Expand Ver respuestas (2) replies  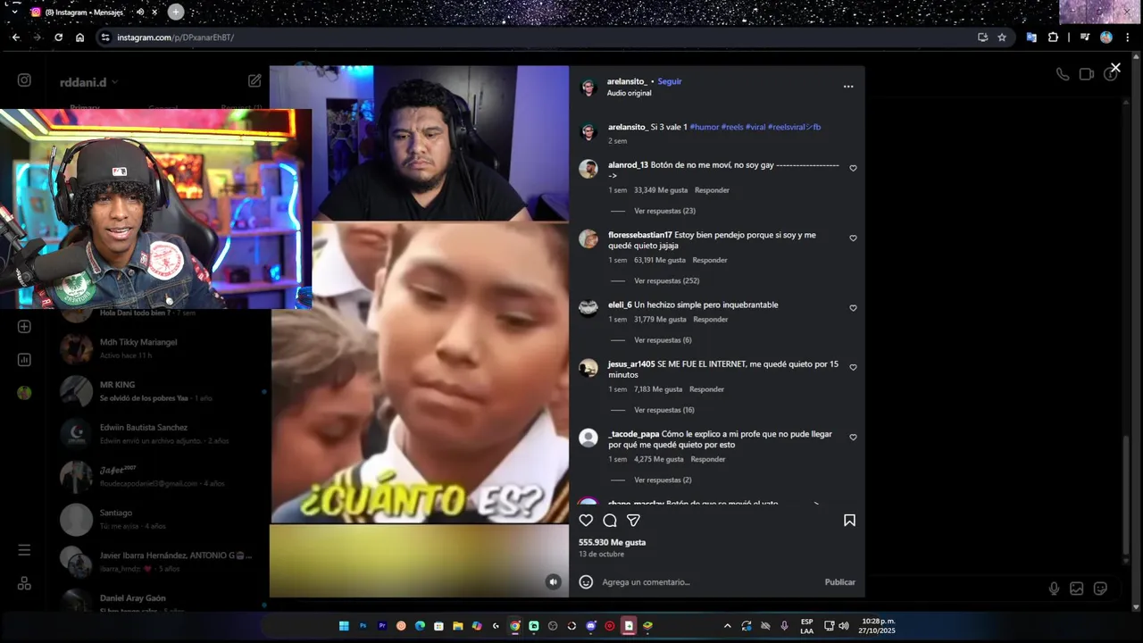663,480
